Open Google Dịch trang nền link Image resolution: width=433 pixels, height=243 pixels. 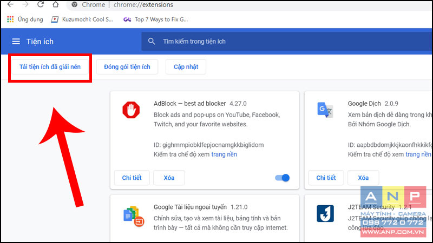418,154
